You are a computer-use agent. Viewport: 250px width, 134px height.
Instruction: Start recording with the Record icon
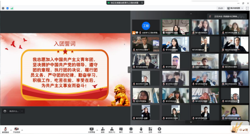point(131,130)
